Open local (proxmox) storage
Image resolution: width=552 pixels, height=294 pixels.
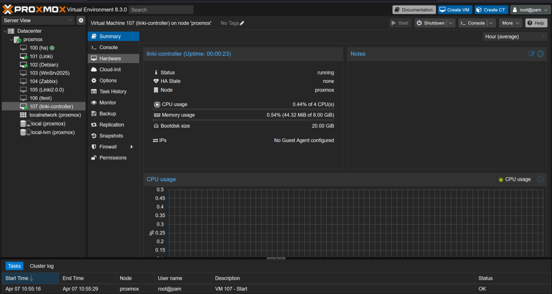(x=43, y=124)
